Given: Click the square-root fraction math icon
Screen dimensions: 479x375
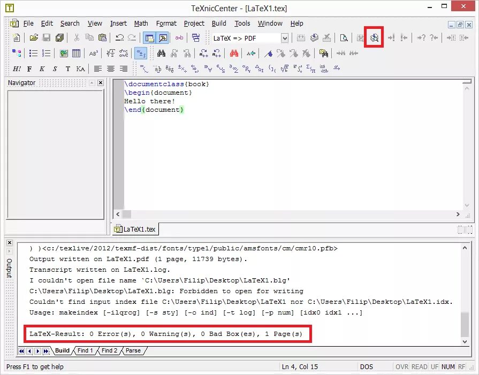Looking at the screenshot, I should point(110,53).
